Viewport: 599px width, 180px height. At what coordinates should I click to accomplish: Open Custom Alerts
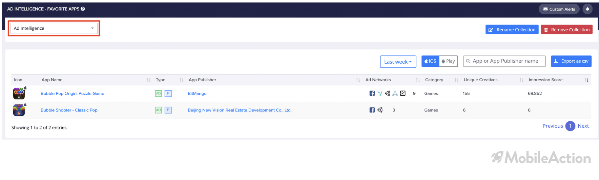click(x=559, y=9)
